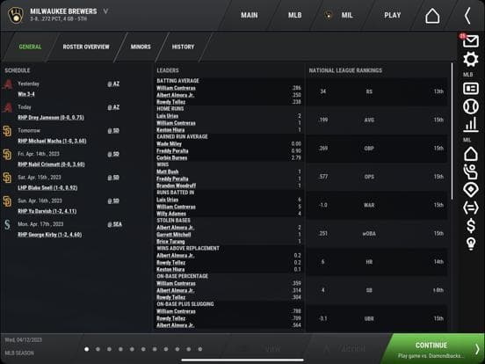Click Diamondbacks logo beside Today's game
Screen dimensions: 485x364
pyautogui.click(x=8, y=107)
